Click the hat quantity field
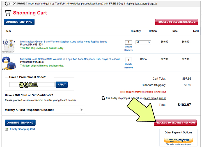 (128, 60)
